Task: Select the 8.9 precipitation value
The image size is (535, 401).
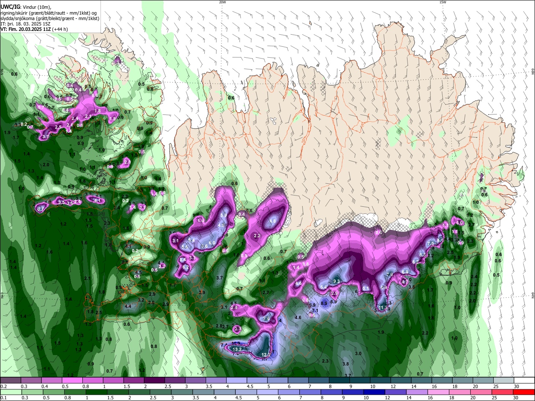Action: 324,303
